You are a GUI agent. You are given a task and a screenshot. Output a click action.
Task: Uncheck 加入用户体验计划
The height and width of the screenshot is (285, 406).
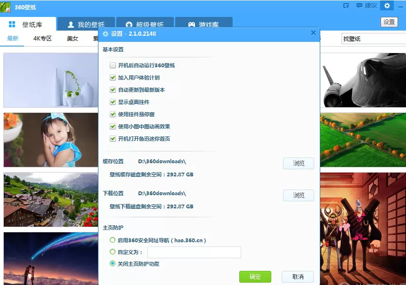point(113,77)
